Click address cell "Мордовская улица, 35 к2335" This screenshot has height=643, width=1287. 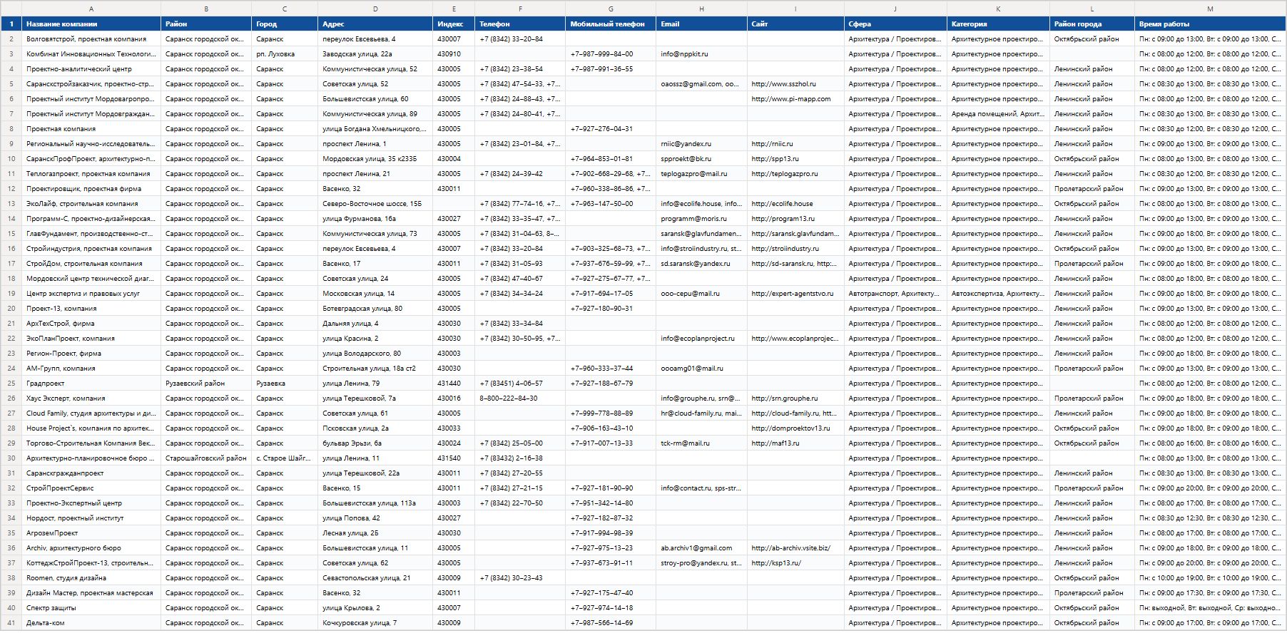coord(375,159)
